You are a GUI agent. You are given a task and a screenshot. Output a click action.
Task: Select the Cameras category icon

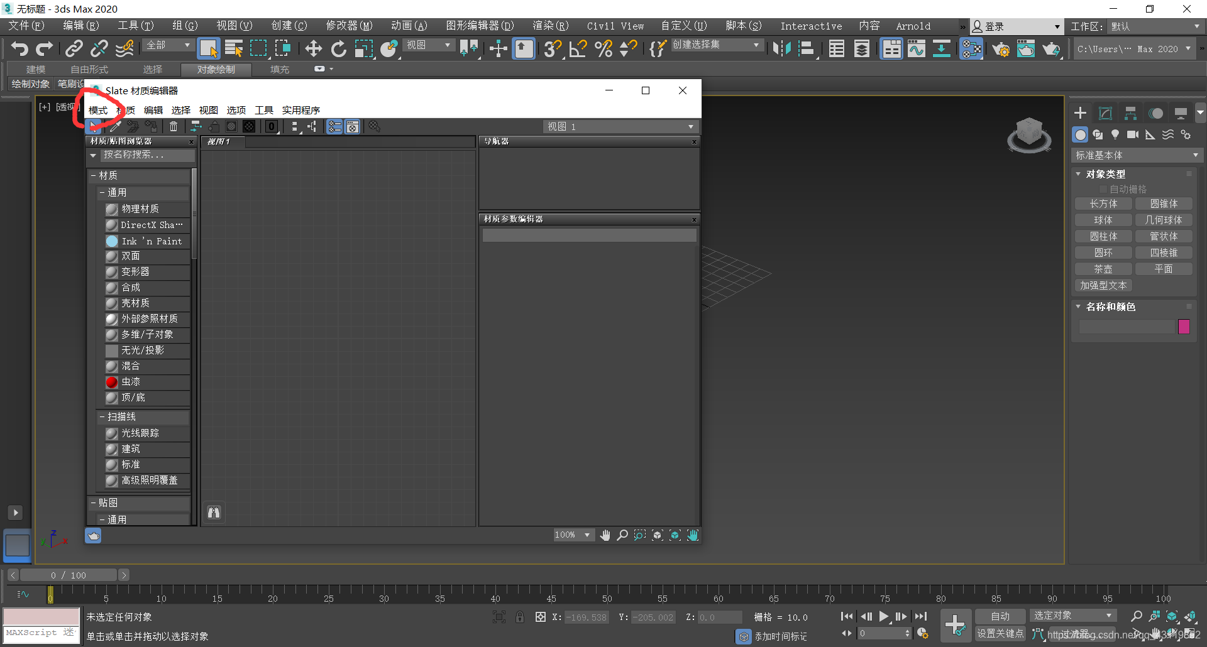click(1133, 134)
